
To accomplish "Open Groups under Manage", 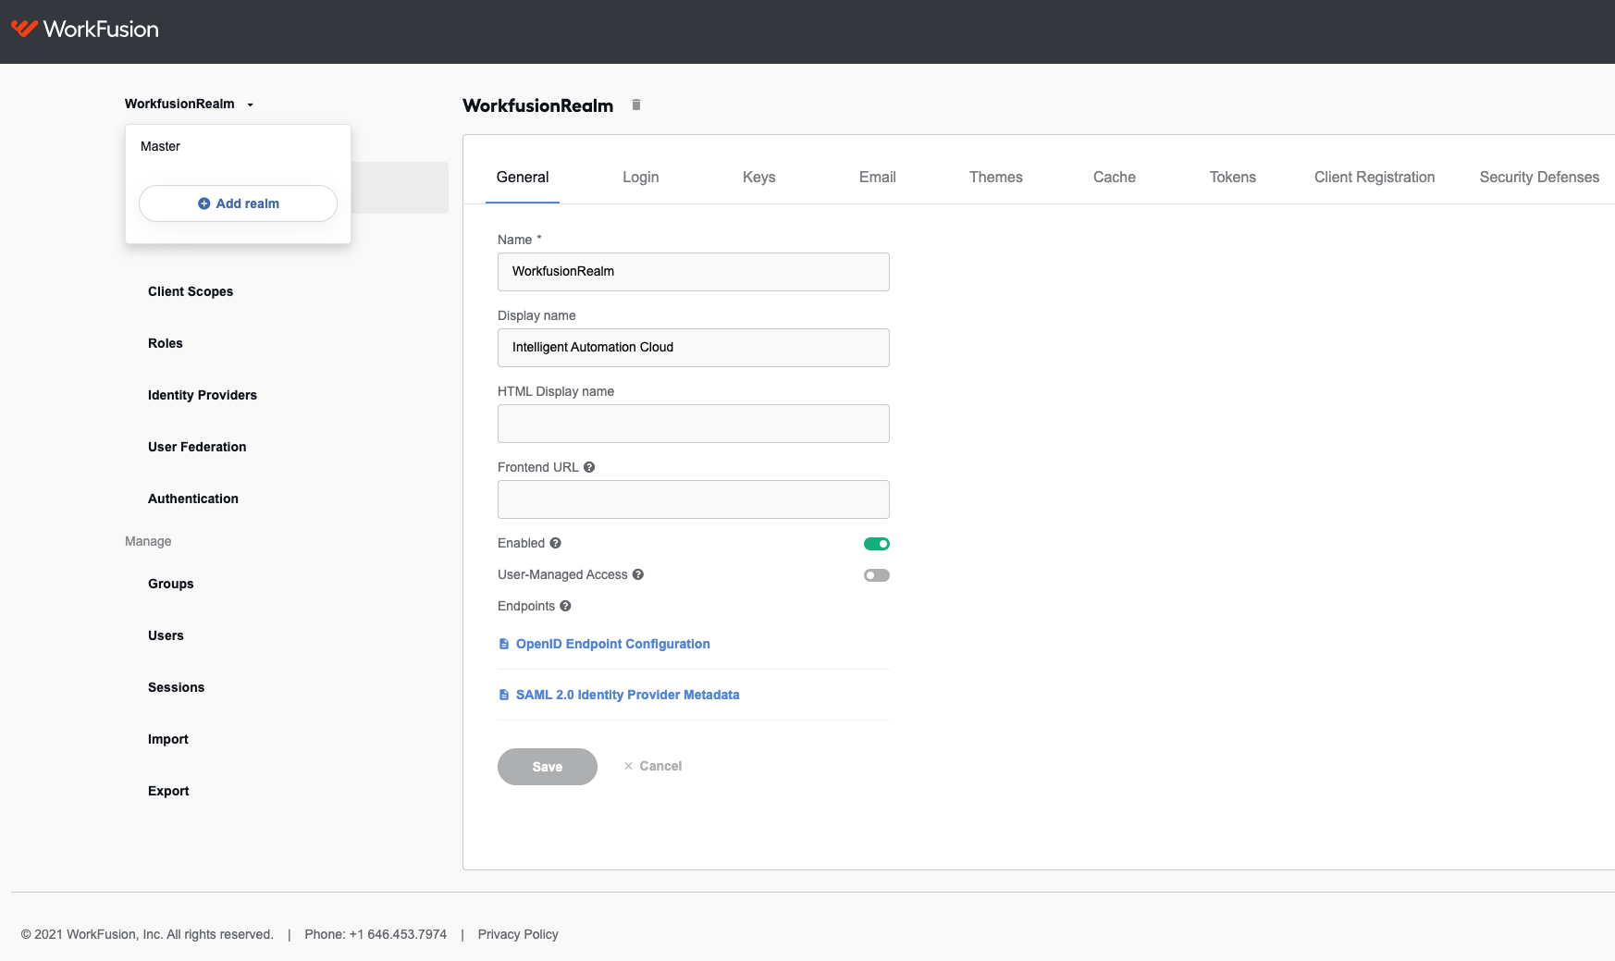I will 171,584.
